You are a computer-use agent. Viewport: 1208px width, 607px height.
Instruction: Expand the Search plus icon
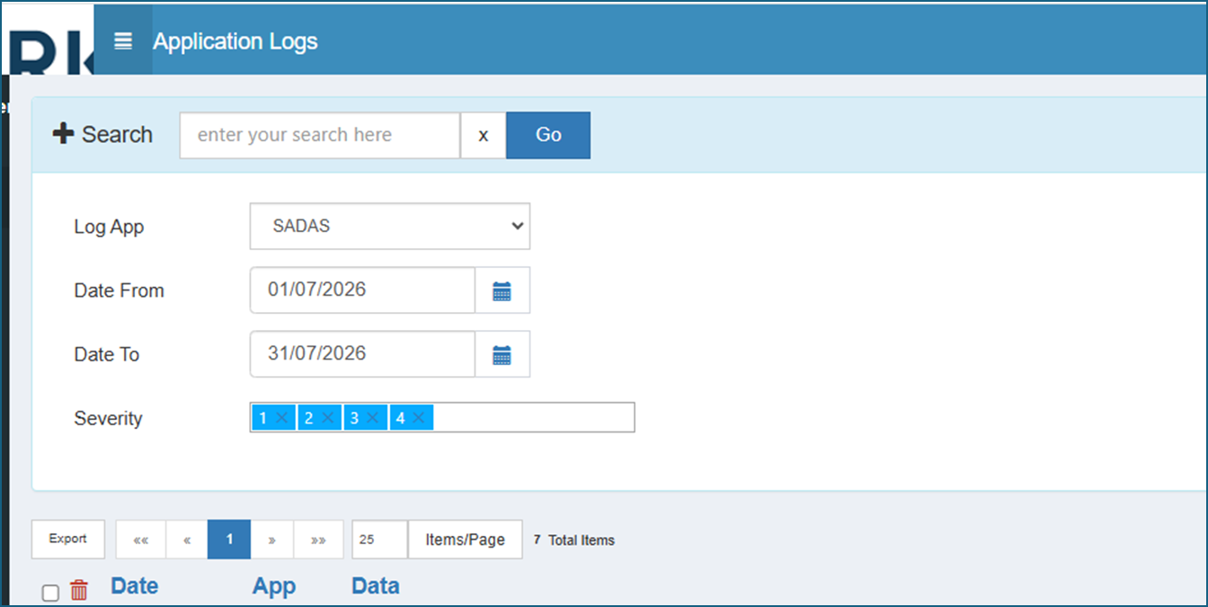click(x=62, y=134)
